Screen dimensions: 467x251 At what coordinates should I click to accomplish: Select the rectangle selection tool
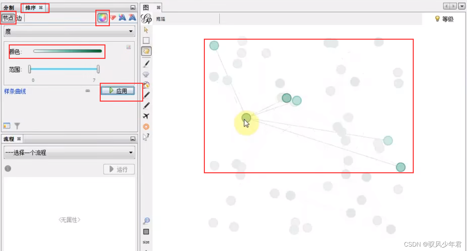pyautogui.click(x=146, y=41)
